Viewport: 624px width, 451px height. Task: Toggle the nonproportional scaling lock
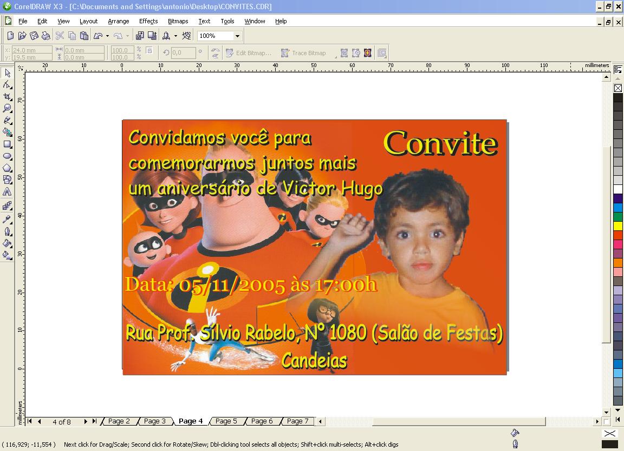[x=149, y=51]
